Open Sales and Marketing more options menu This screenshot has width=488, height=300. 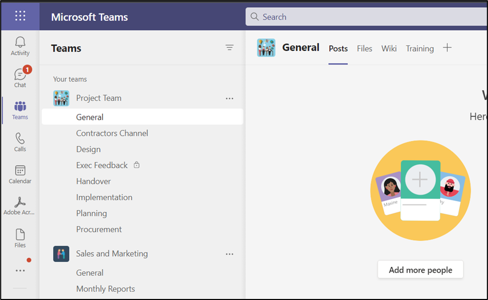coord(230,254)
